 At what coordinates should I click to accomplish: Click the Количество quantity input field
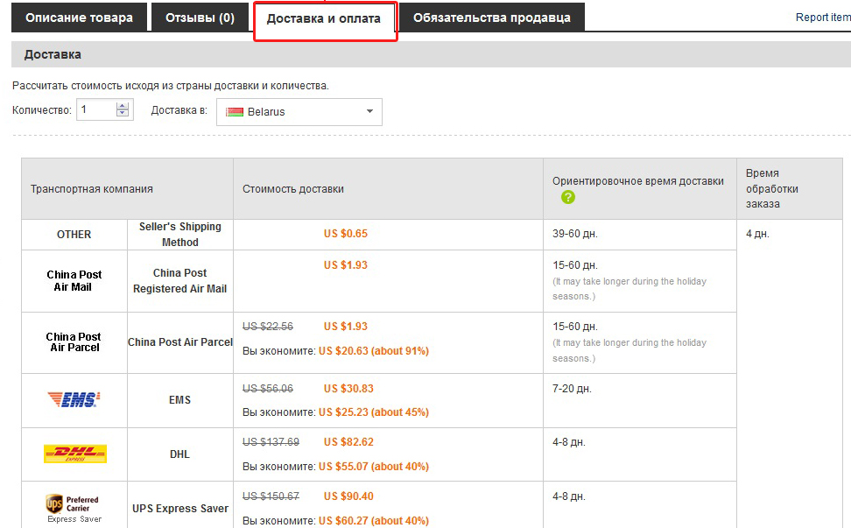tap(96, 110)
